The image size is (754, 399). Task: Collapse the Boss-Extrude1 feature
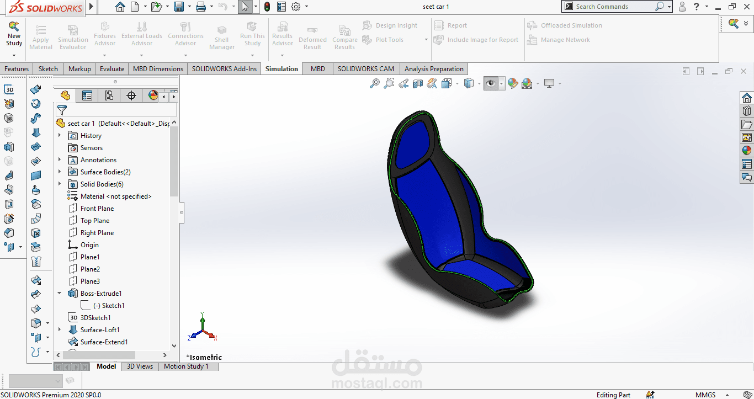[x=60, y=294]
